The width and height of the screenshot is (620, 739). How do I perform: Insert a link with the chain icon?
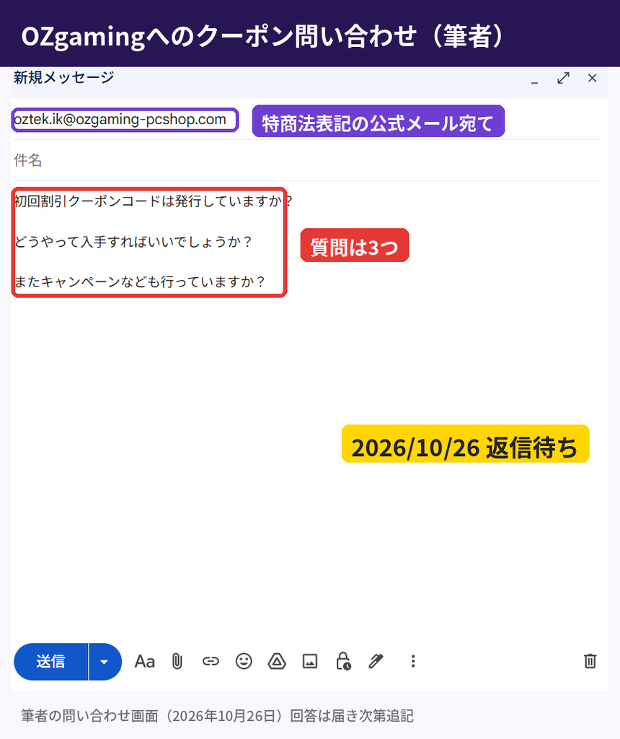pos(211,661)
